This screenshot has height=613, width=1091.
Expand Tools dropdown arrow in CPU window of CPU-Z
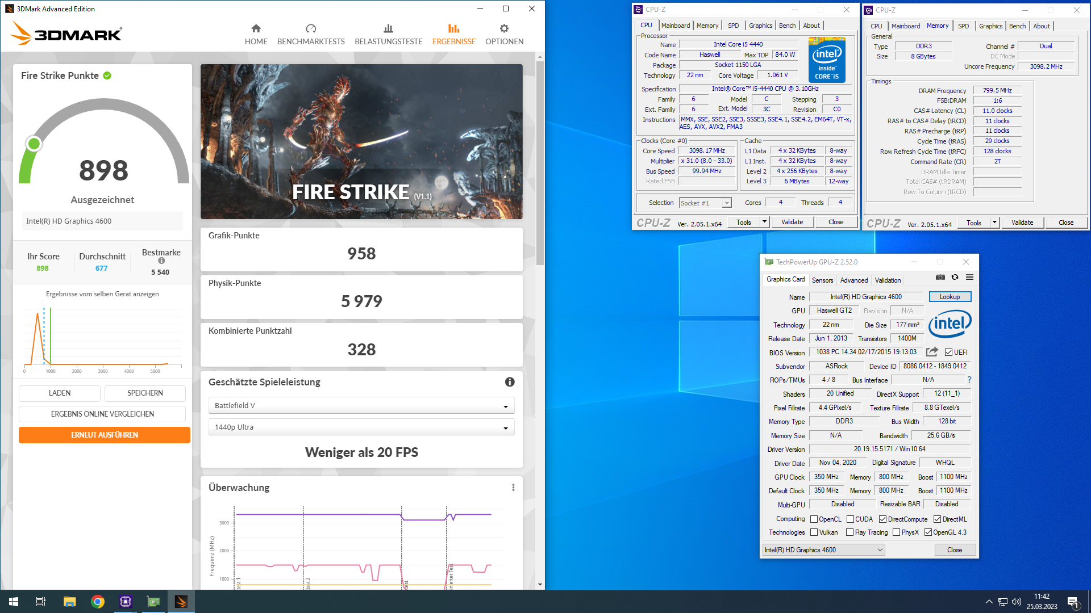coord(764,222)
